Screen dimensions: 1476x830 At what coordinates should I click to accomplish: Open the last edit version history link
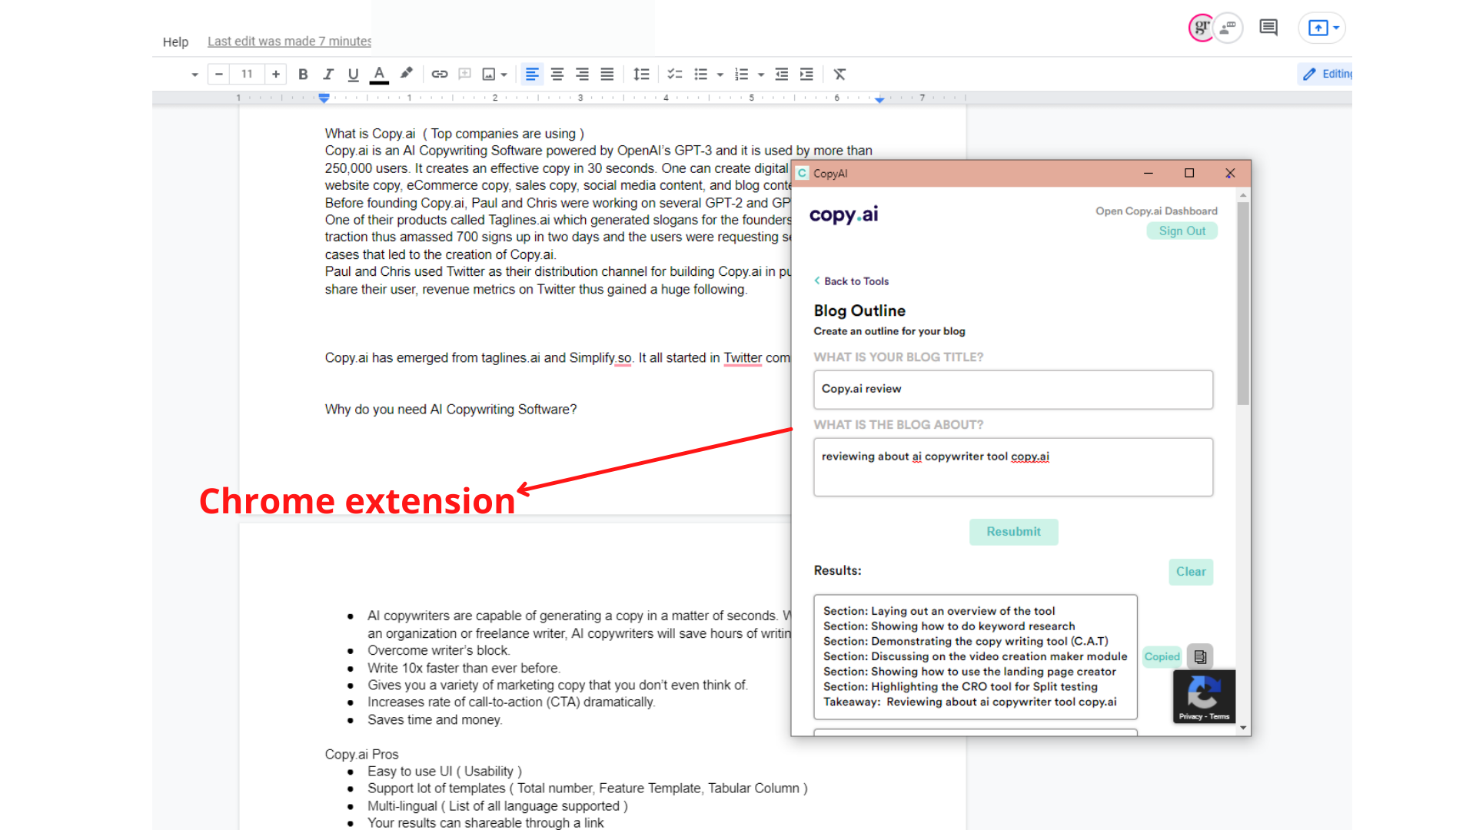click(x=289, y=41)
